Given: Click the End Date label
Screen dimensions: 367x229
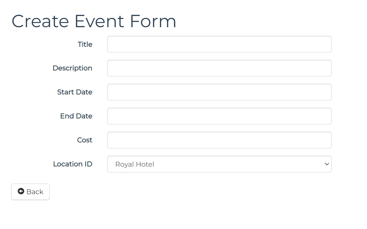Looking at the screenshot, I should click(76, 116).
